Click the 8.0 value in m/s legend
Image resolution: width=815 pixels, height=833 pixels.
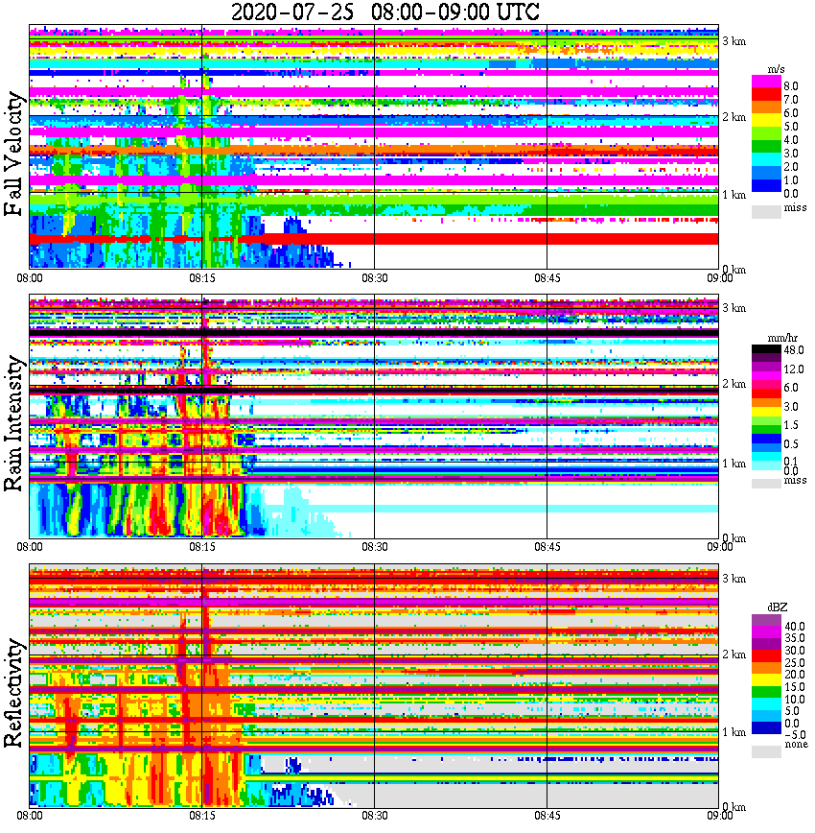tap(791, 86)
